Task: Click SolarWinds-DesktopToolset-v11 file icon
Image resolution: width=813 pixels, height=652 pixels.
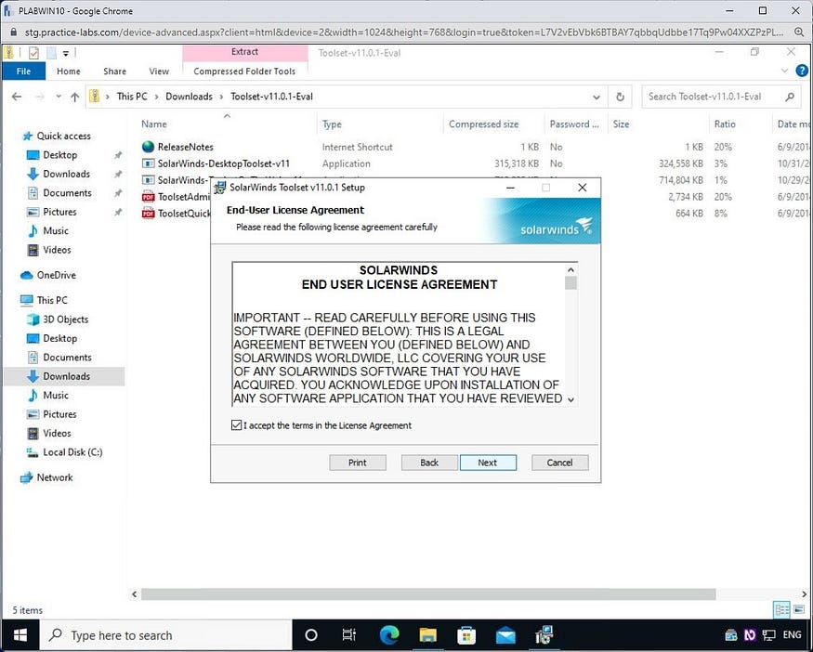Action: pos(149,163)
